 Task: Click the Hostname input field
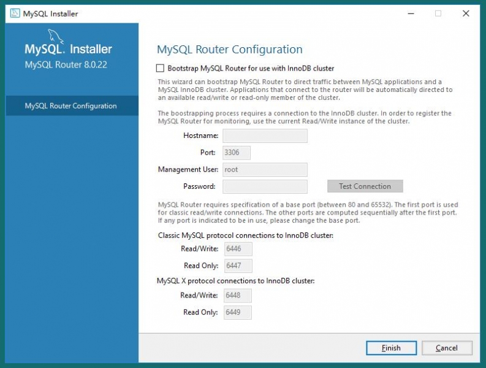265,136
